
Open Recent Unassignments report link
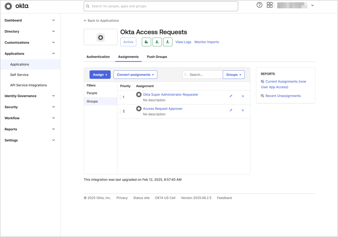coord(283,96)
